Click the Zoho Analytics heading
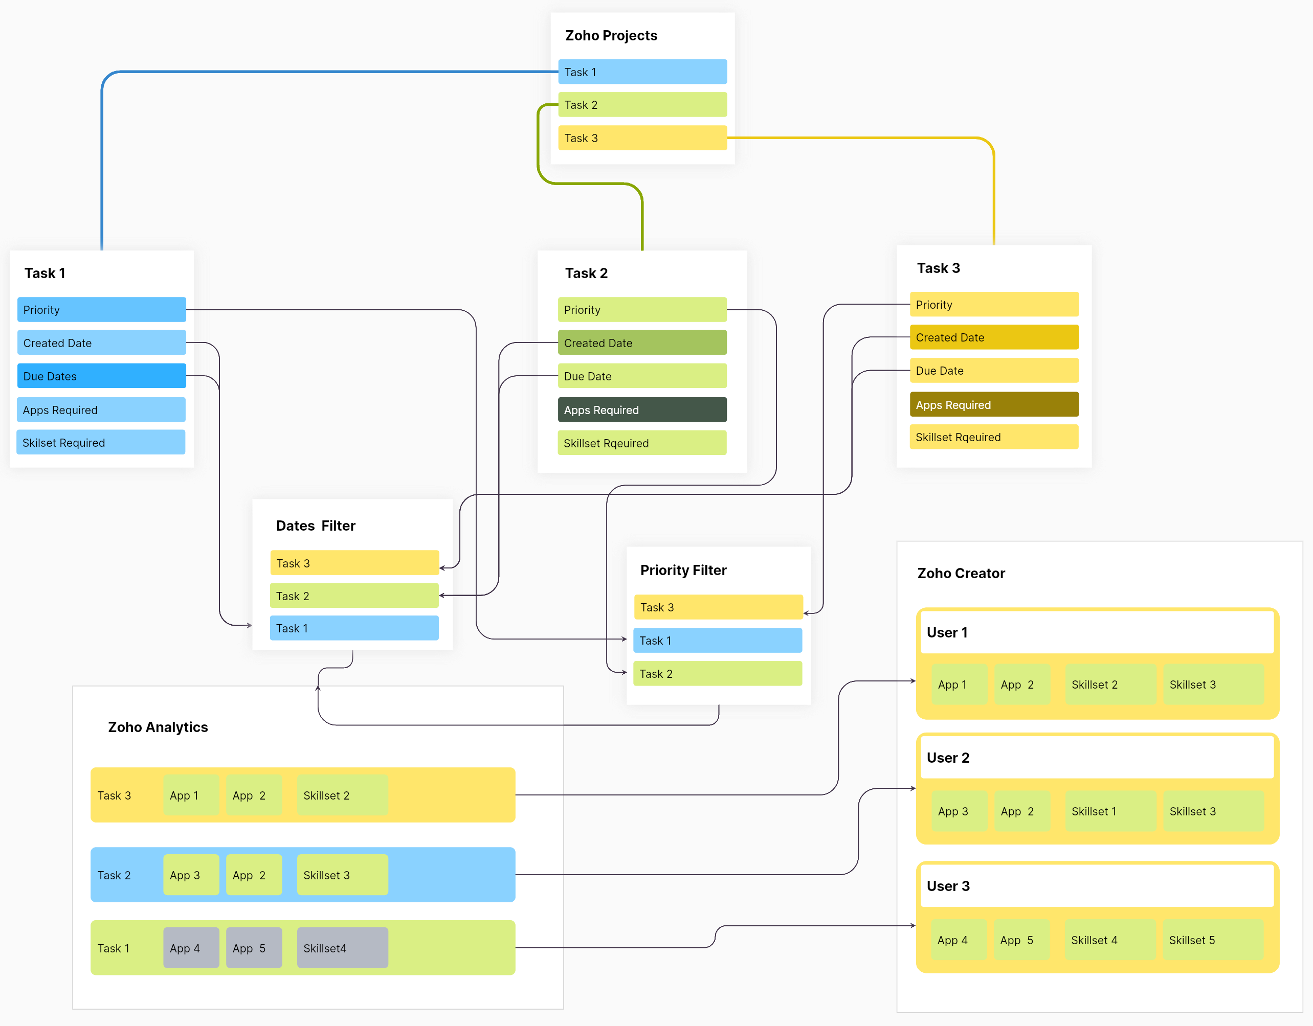The image size is (1313, 1026). point(158,727)
